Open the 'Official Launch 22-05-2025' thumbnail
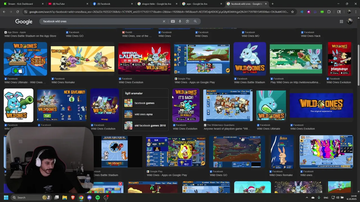The image size is (360, 202). 144,59
